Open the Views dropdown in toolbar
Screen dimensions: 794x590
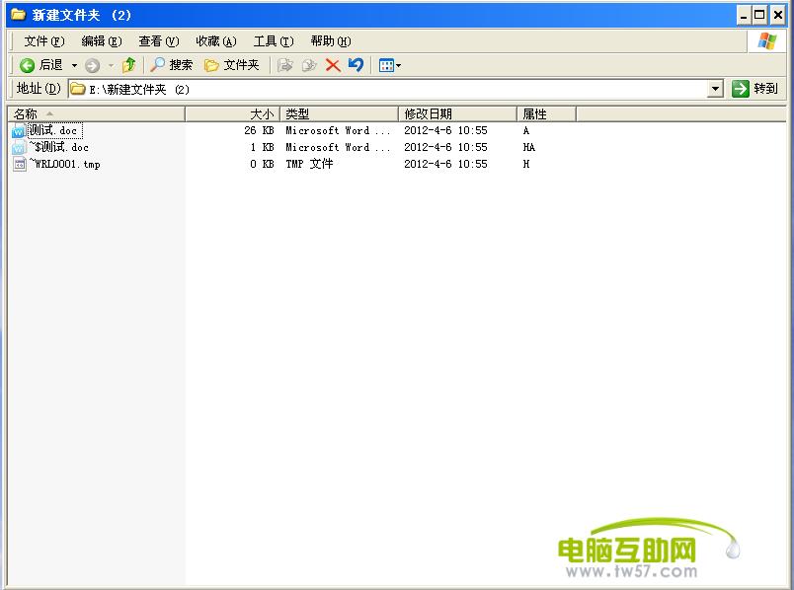click(389, 65)
